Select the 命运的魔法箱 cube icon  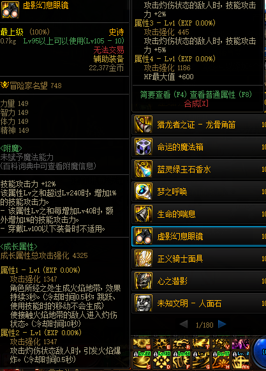click(x=144, y=147)
